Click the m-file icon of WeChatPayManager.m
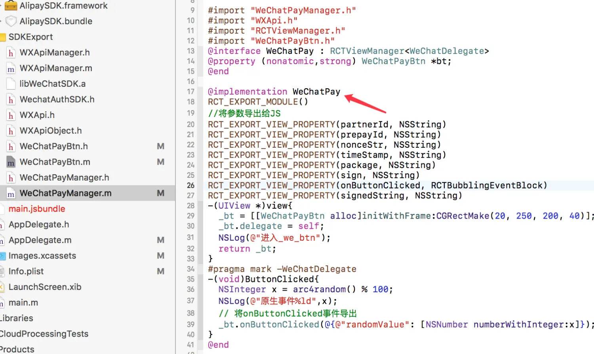Viewport: 594px width, 354px height. tap(11, 194)
